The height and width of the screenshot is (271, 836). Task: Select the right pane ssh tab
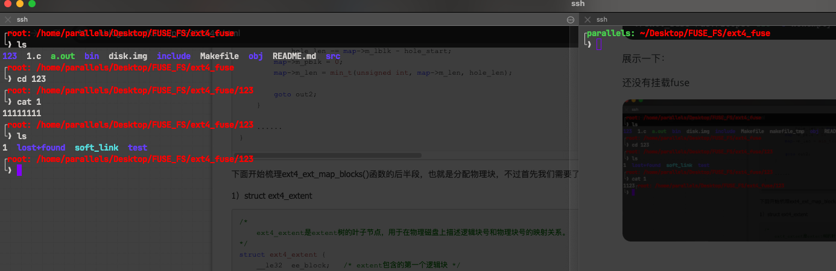[x=602, y=20]
